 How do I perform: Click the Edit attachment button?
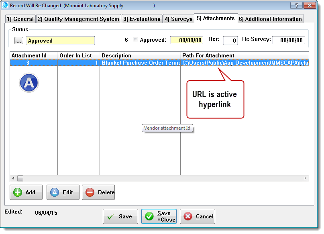63,192
